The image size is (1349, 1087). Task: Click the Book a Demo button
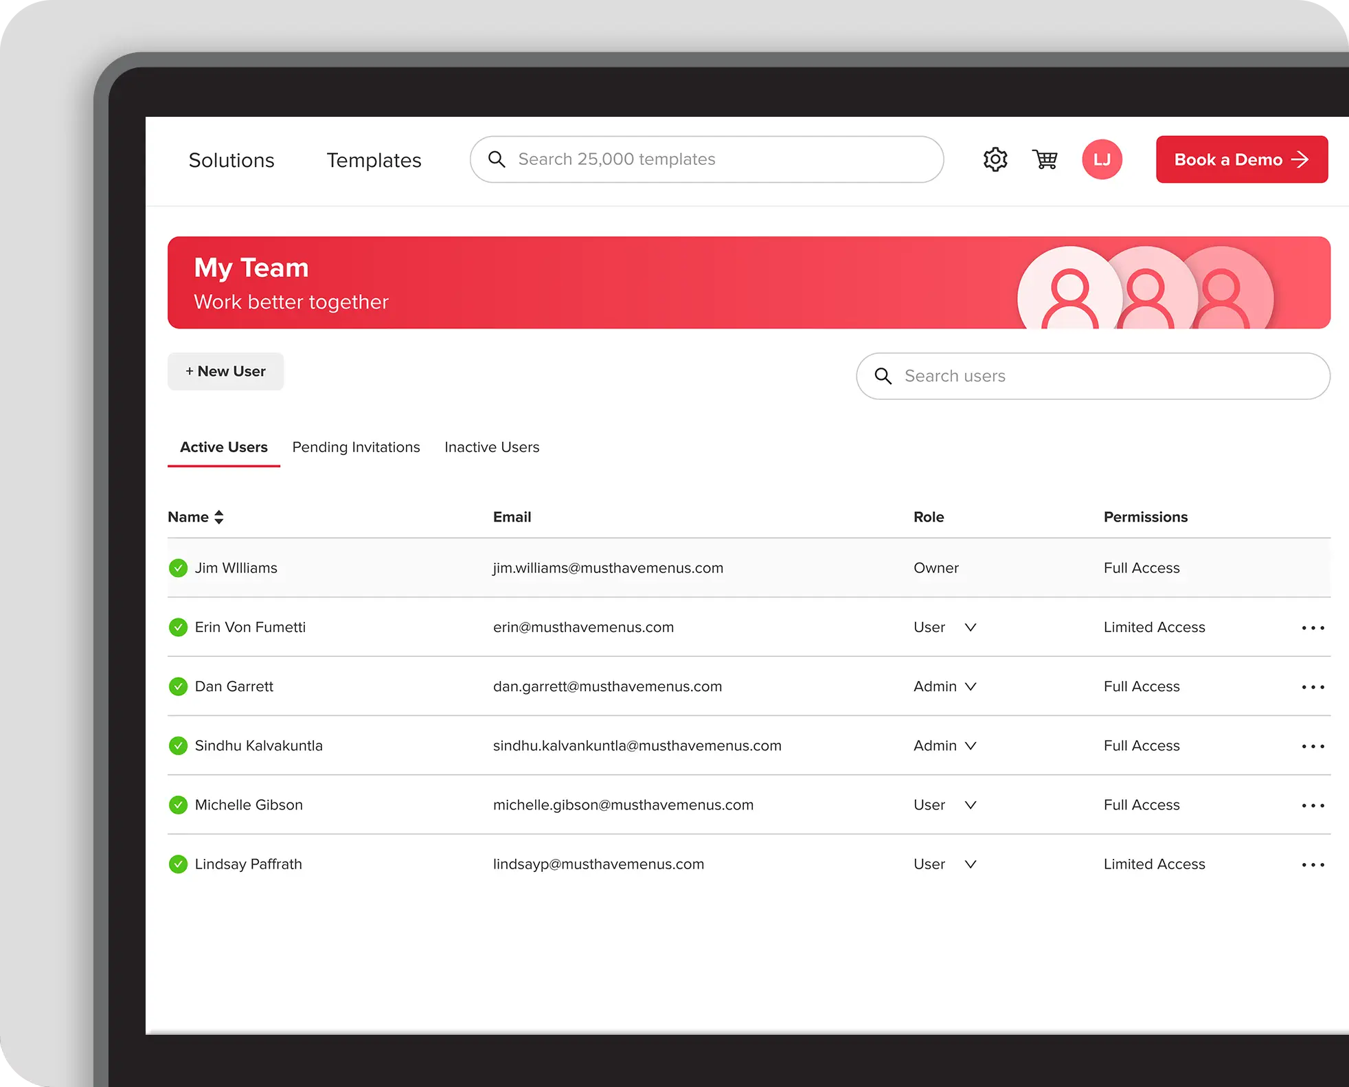coord(1241,159)
